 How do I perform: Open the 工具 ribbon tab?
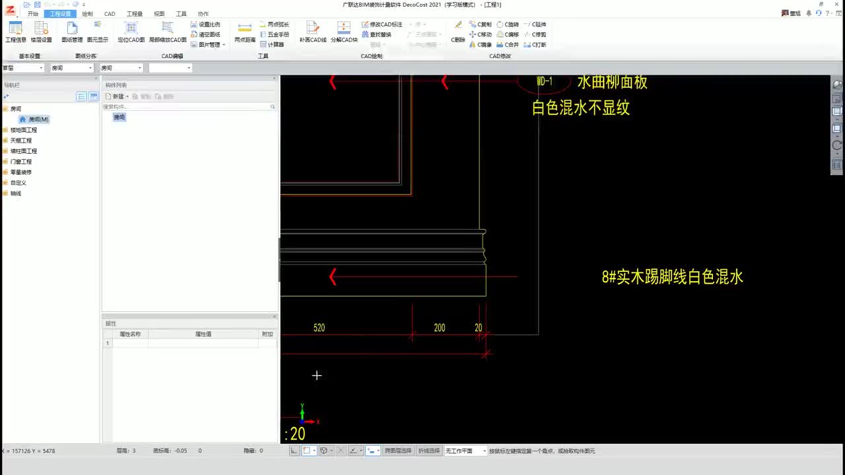pyautogui.click(x=181, y=14)
